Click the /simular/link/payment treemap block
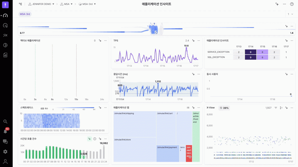This screenshot has height=167, width=298. (x=167, y=153)
